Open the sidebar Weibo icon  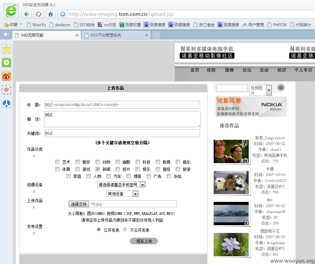tap(6, 76)
